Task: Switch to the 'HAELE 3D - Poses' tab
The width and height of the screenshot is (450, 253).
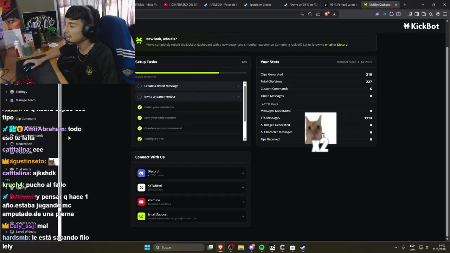Action: click(x=221, y=5)
